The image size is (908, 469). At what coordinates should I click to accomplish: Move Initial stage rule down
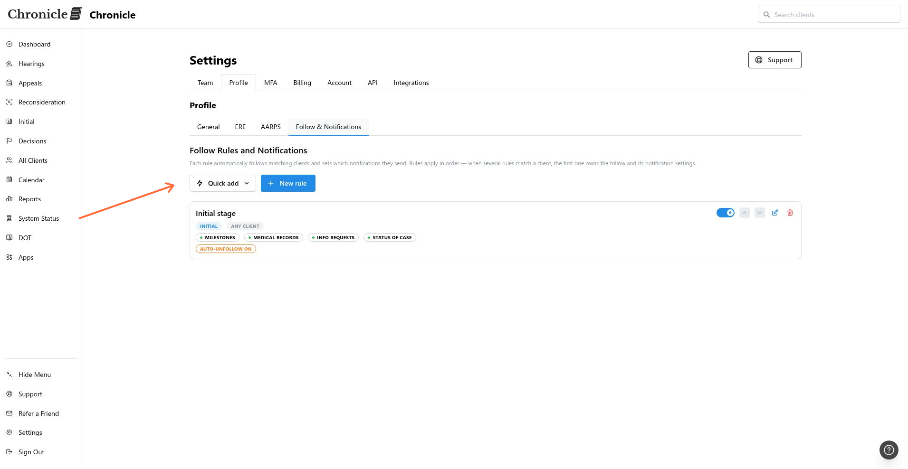coord(760,213)
